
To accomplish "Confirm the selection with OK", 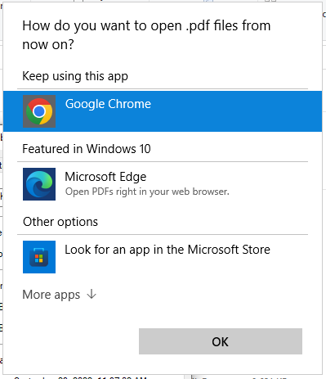I will (x=221, y=341).
